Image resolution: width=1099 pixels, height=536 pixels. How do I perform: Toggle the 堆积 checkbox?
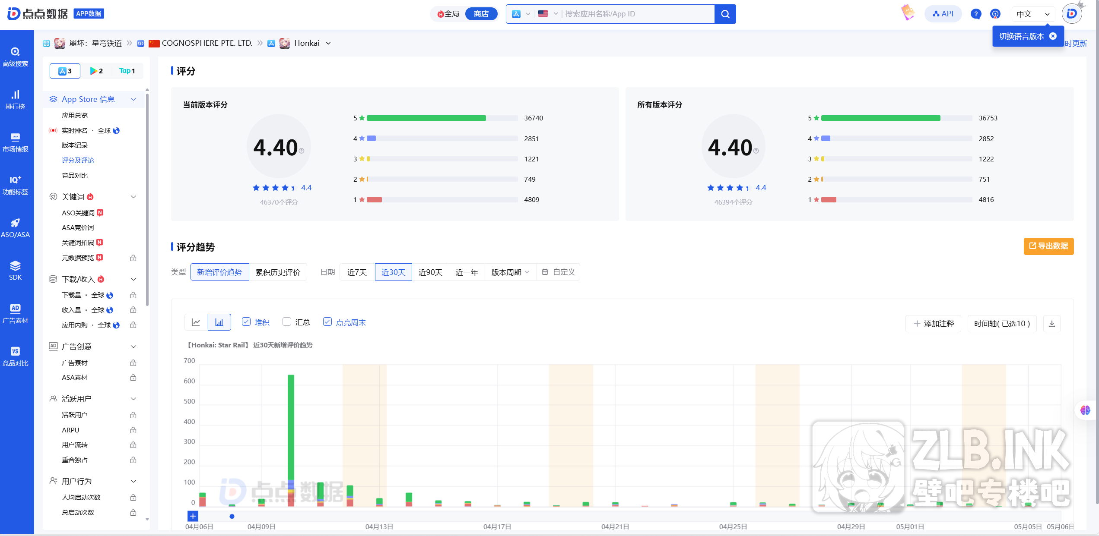pyautogui.click(x=246, y=322)
